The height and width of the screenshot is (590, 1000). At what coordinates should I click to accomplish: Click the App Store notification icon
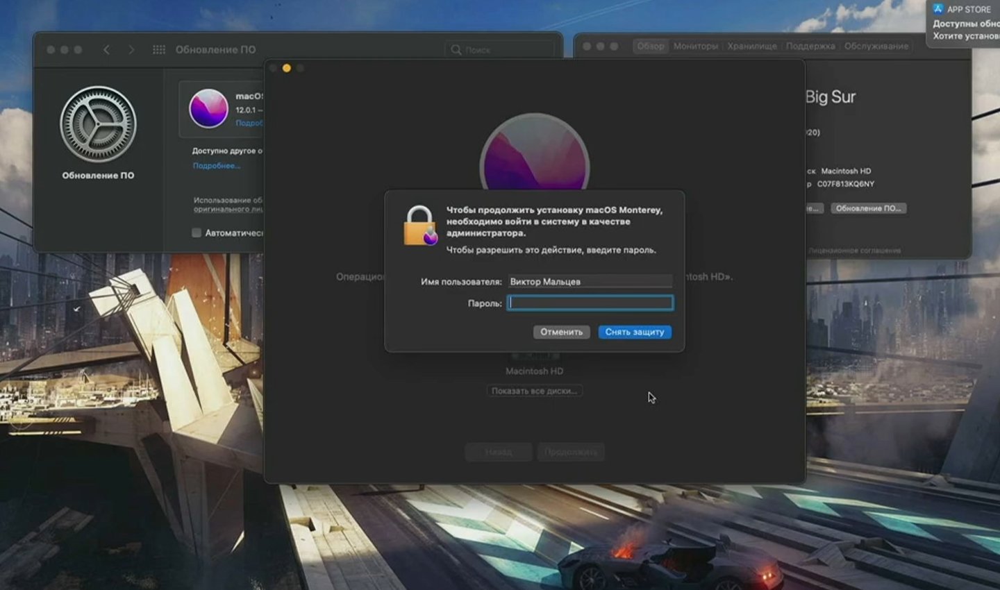click(x=938, y=9)
